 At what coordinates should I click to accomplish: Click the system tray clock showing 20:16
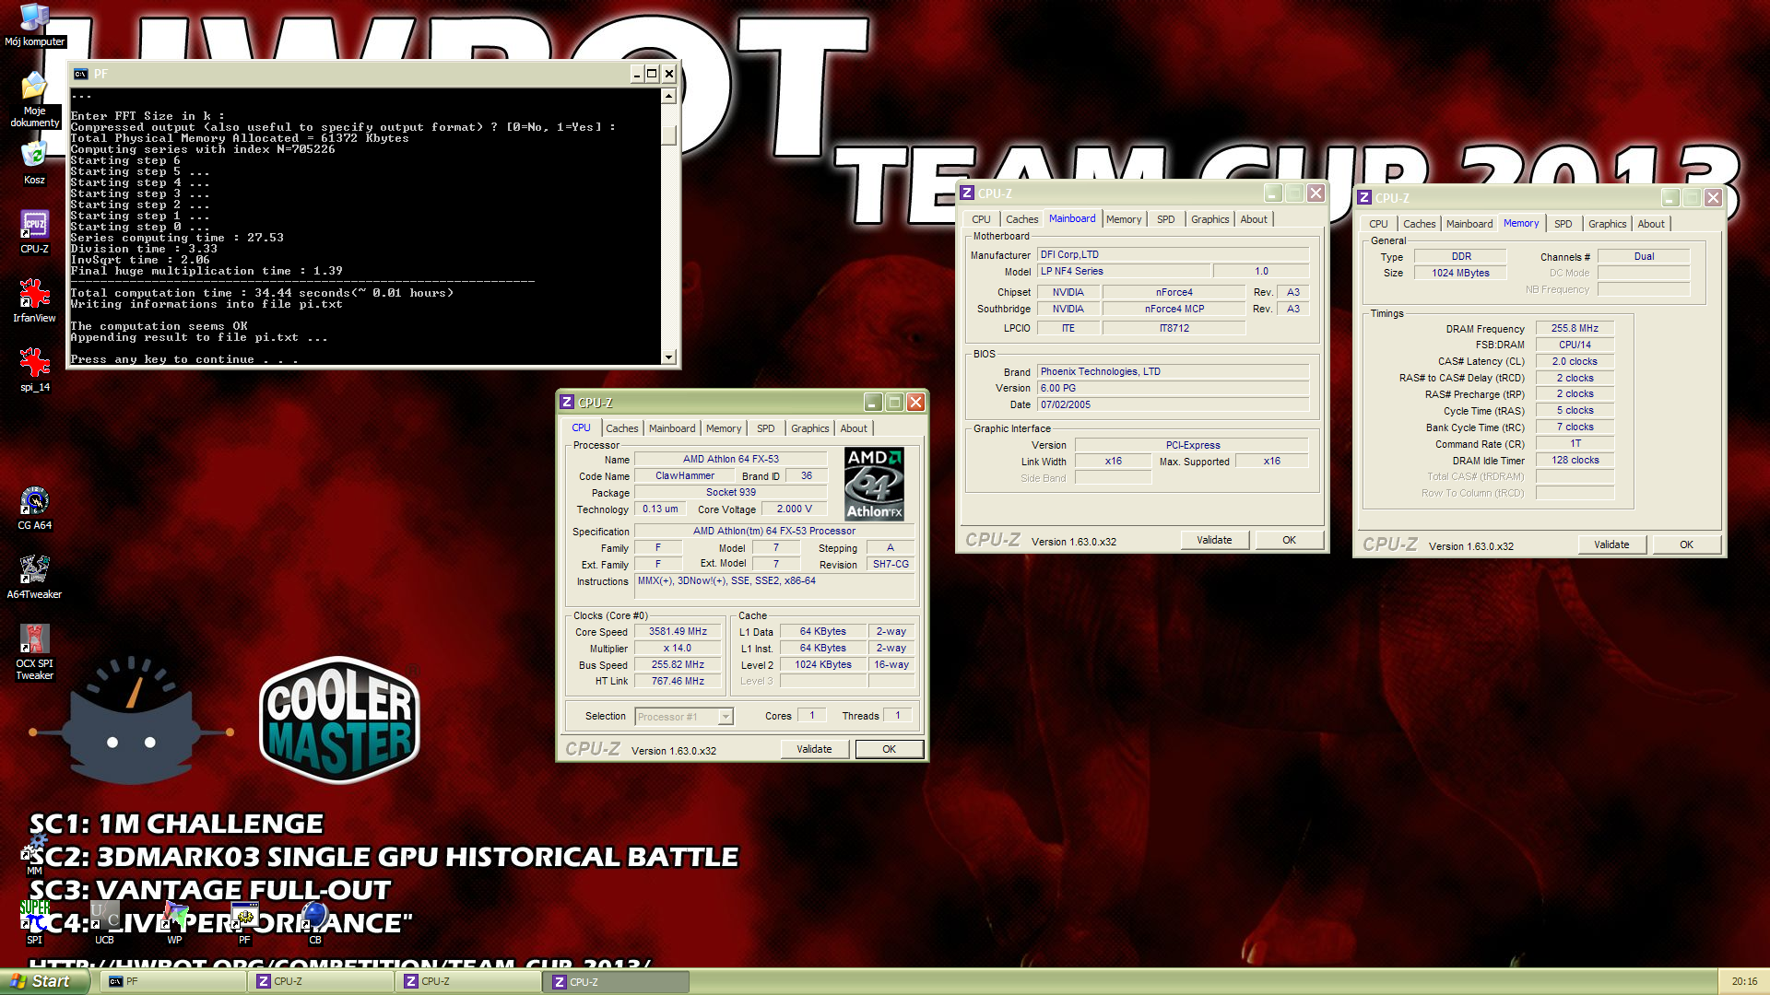coord(1744,982)
